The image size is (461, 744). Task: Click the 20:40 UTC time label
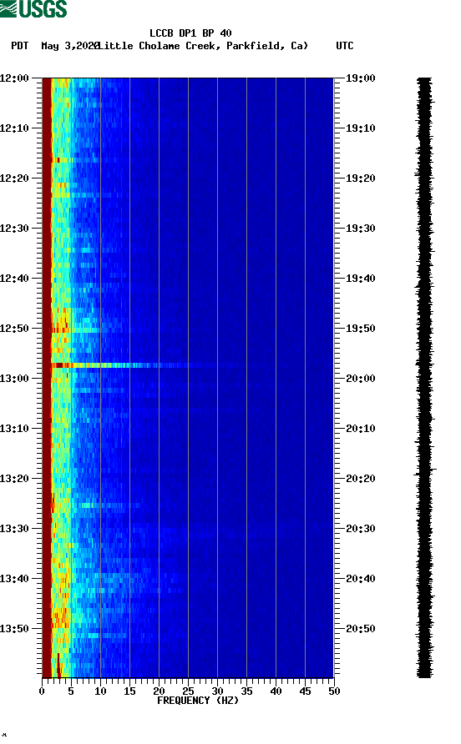(360, 579)
